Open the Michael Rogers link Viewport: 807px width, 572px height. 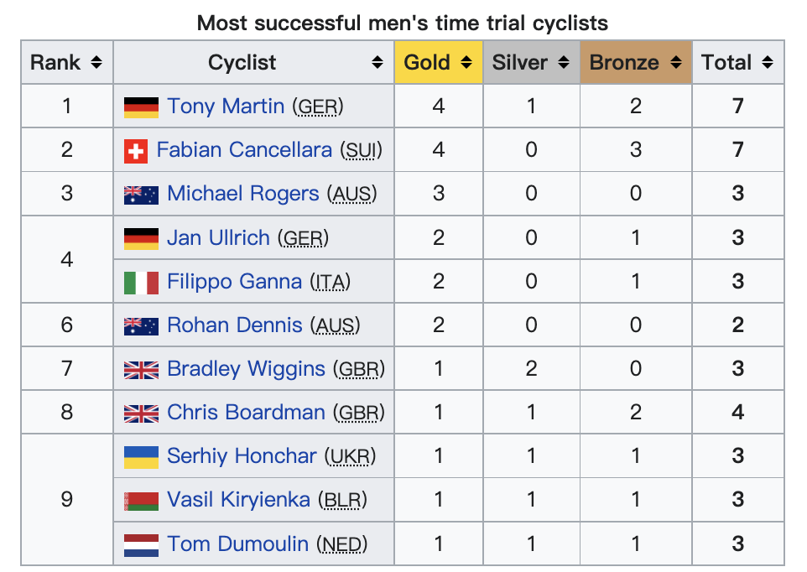pos(243,194)
